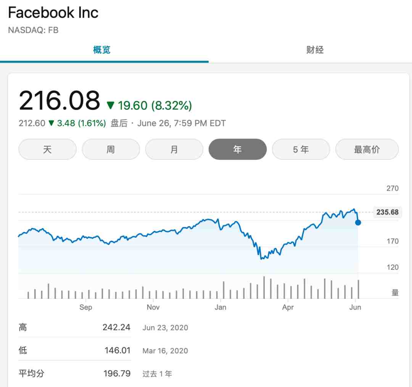Click the Jan label on chart axis
This screenshot has width=412, height=387.
tap(220, 307)
